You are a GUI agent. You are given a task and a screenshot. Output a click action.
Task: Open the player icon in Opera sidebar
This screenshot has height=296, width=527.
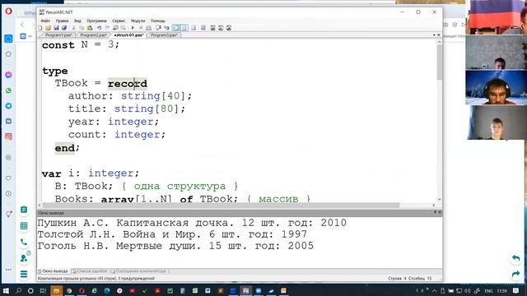[x=8, y=157]
